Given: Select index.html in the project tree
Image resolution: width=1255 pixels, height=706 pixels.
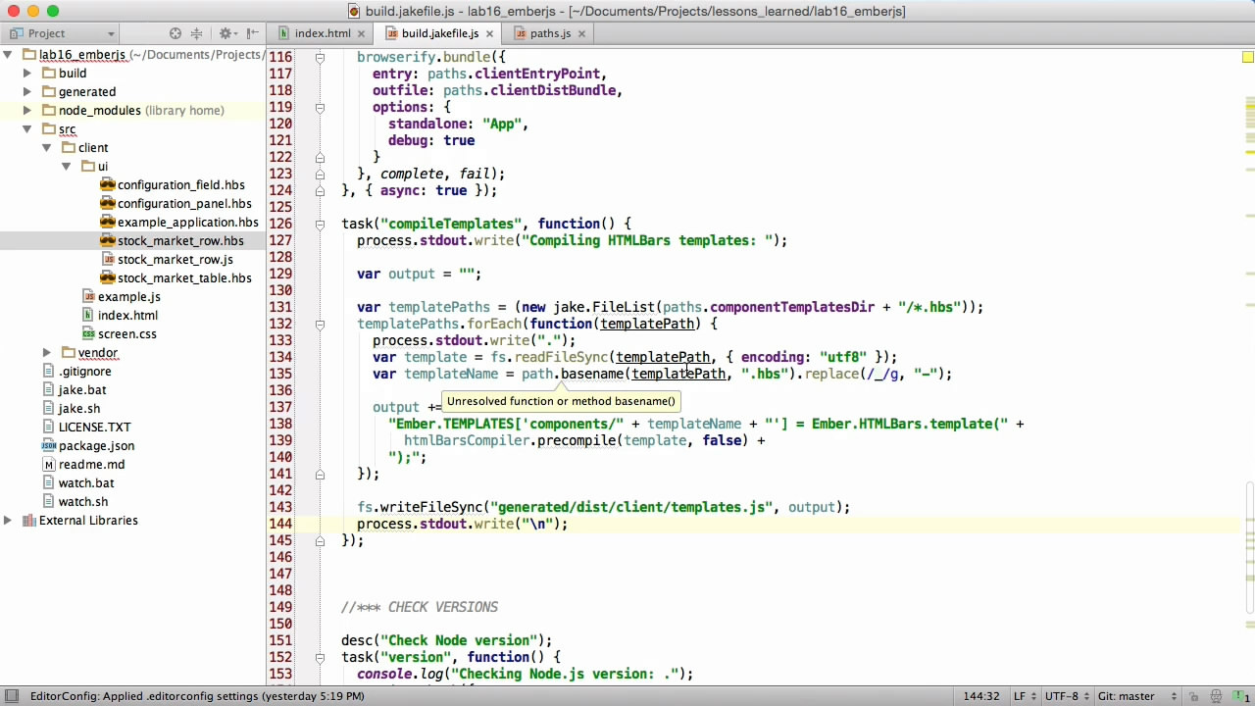Looking at the screenshot, I should click(x=127, y=316).
